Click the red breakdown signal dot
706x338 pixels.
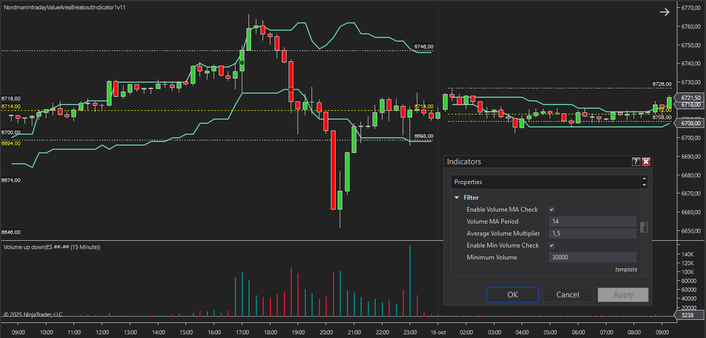[x=291, y=90]
